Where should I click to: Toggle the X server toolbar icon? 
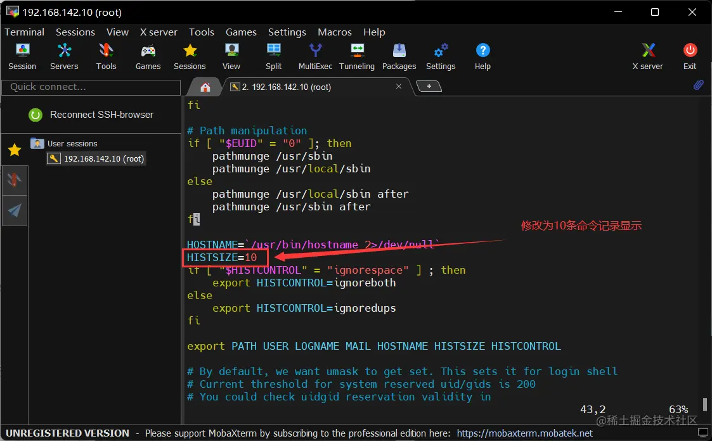pos(648,57)
